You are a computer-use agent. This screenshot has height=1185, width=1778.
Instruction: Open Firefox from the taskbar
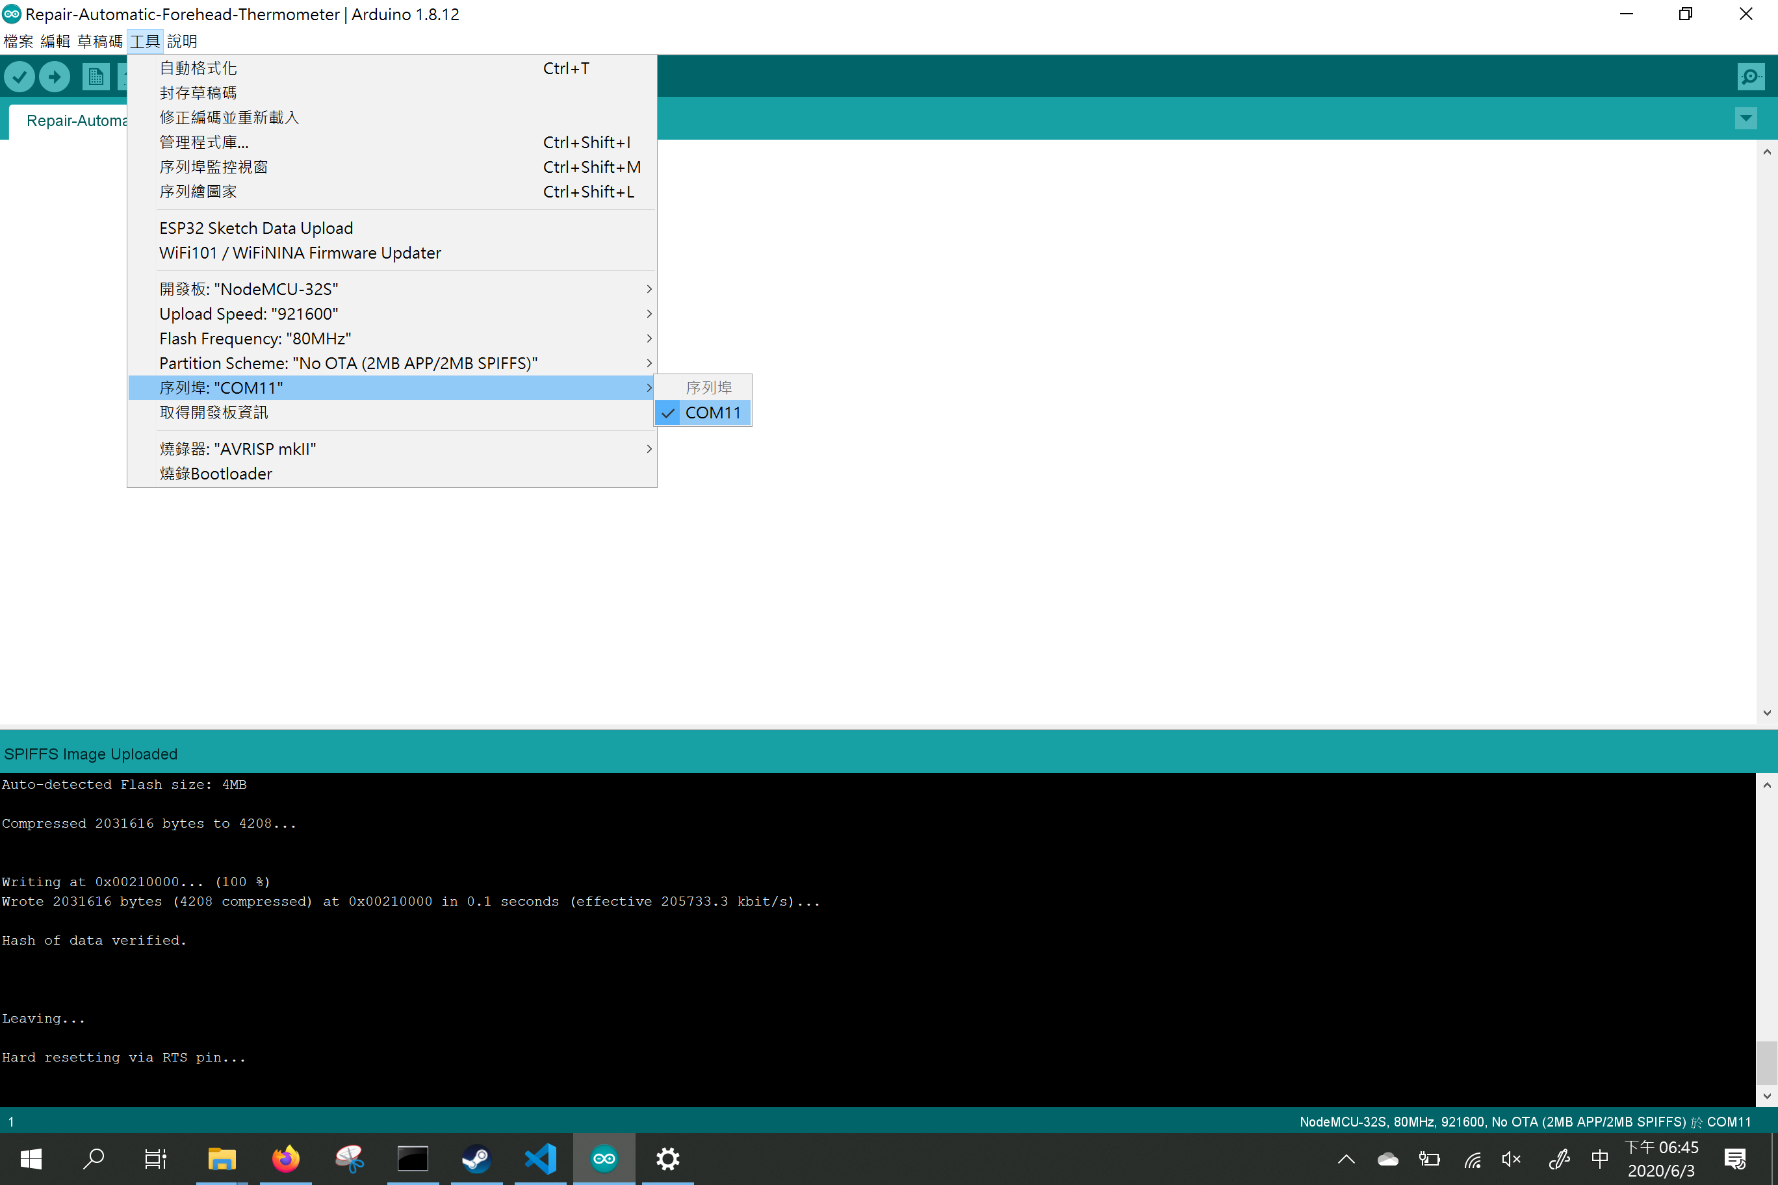286,1158
